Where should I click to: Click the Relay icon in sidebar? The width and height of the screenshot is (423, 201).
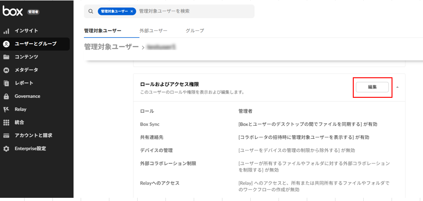[x=6, y=110]
